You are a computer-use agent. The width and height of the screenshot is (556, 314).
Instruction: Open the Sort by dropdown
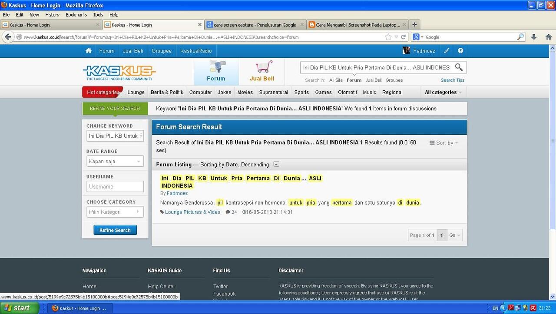point(444,143)
